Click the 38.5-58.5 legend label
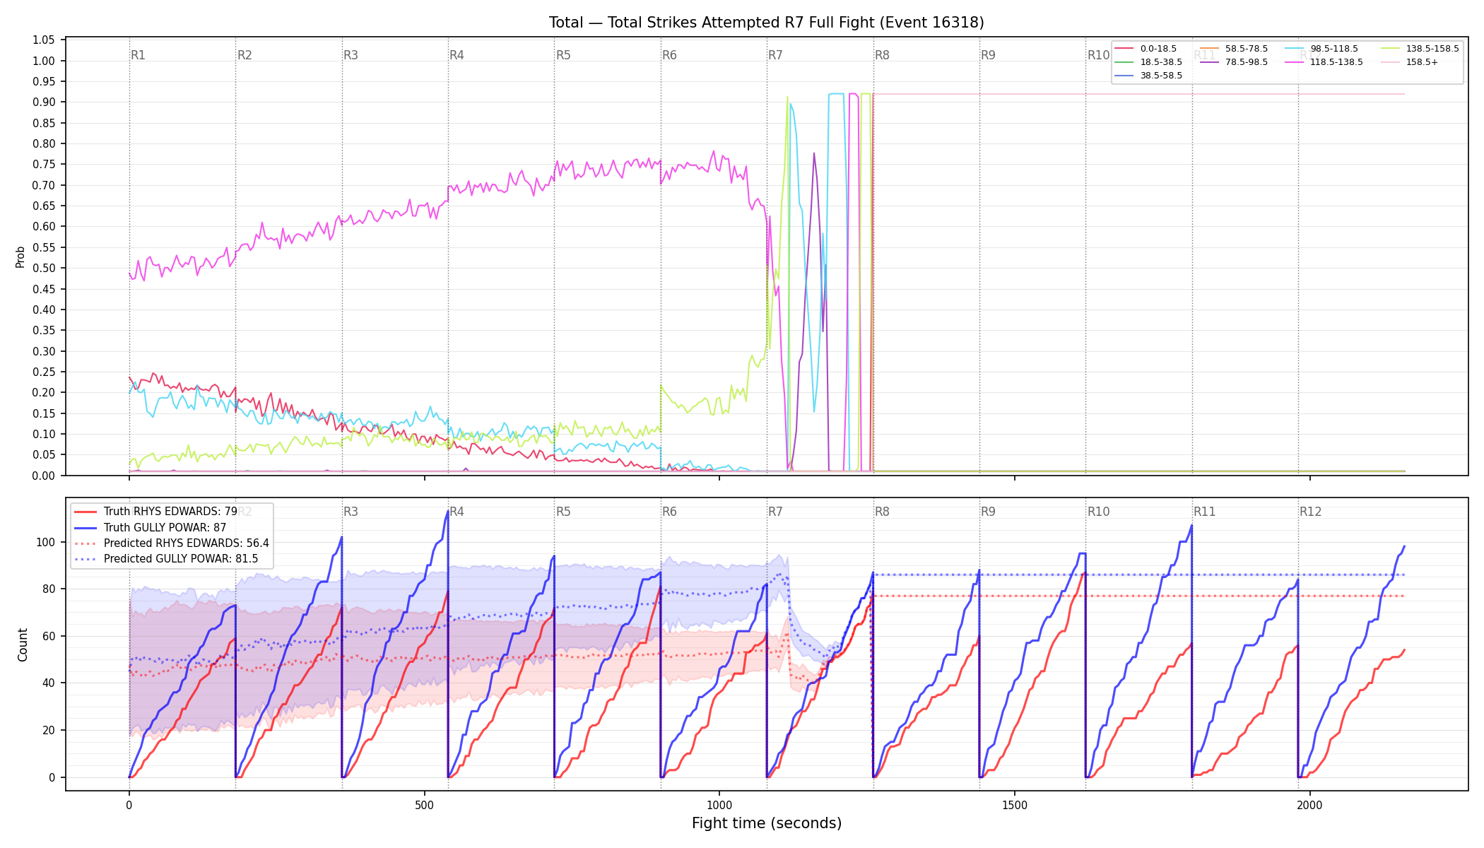The height and width of the screenshot is (848, 1484). pos(1161,76)
